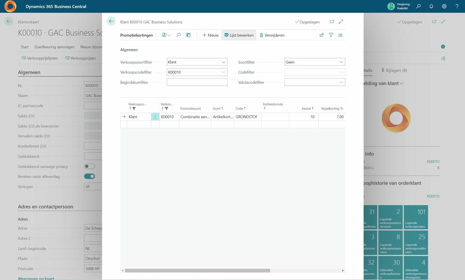Open the settings gear in header

point(444,6)
